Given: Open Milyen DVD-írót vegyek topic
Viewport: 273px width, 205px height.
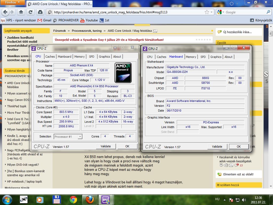Looking at the screenshot, I should tap(23, 165).
